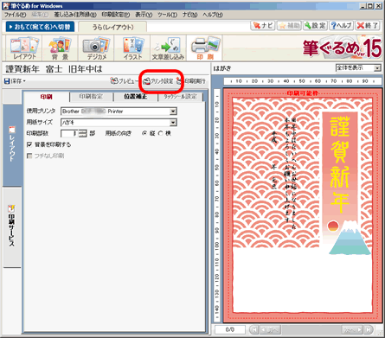This screenshot has height=338, width=385.
Task: Open the レイアウト layout tool
Action: coord(24,48)
